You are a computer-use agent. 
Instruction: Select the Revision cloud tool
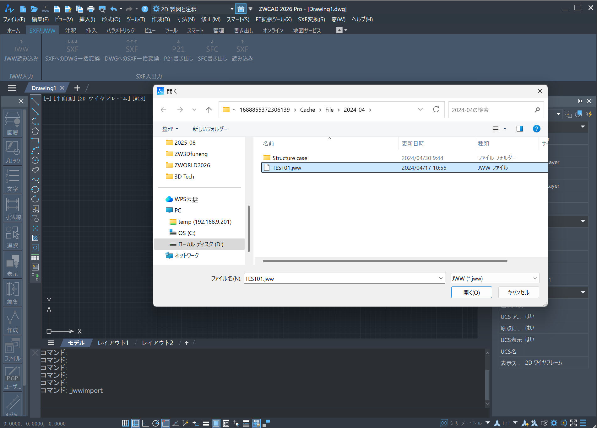coord(35,170)
